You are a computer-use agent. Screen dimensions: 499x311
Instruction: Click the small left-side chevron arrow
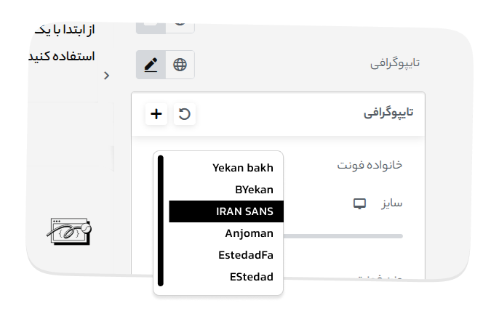(x=107, y=76)
